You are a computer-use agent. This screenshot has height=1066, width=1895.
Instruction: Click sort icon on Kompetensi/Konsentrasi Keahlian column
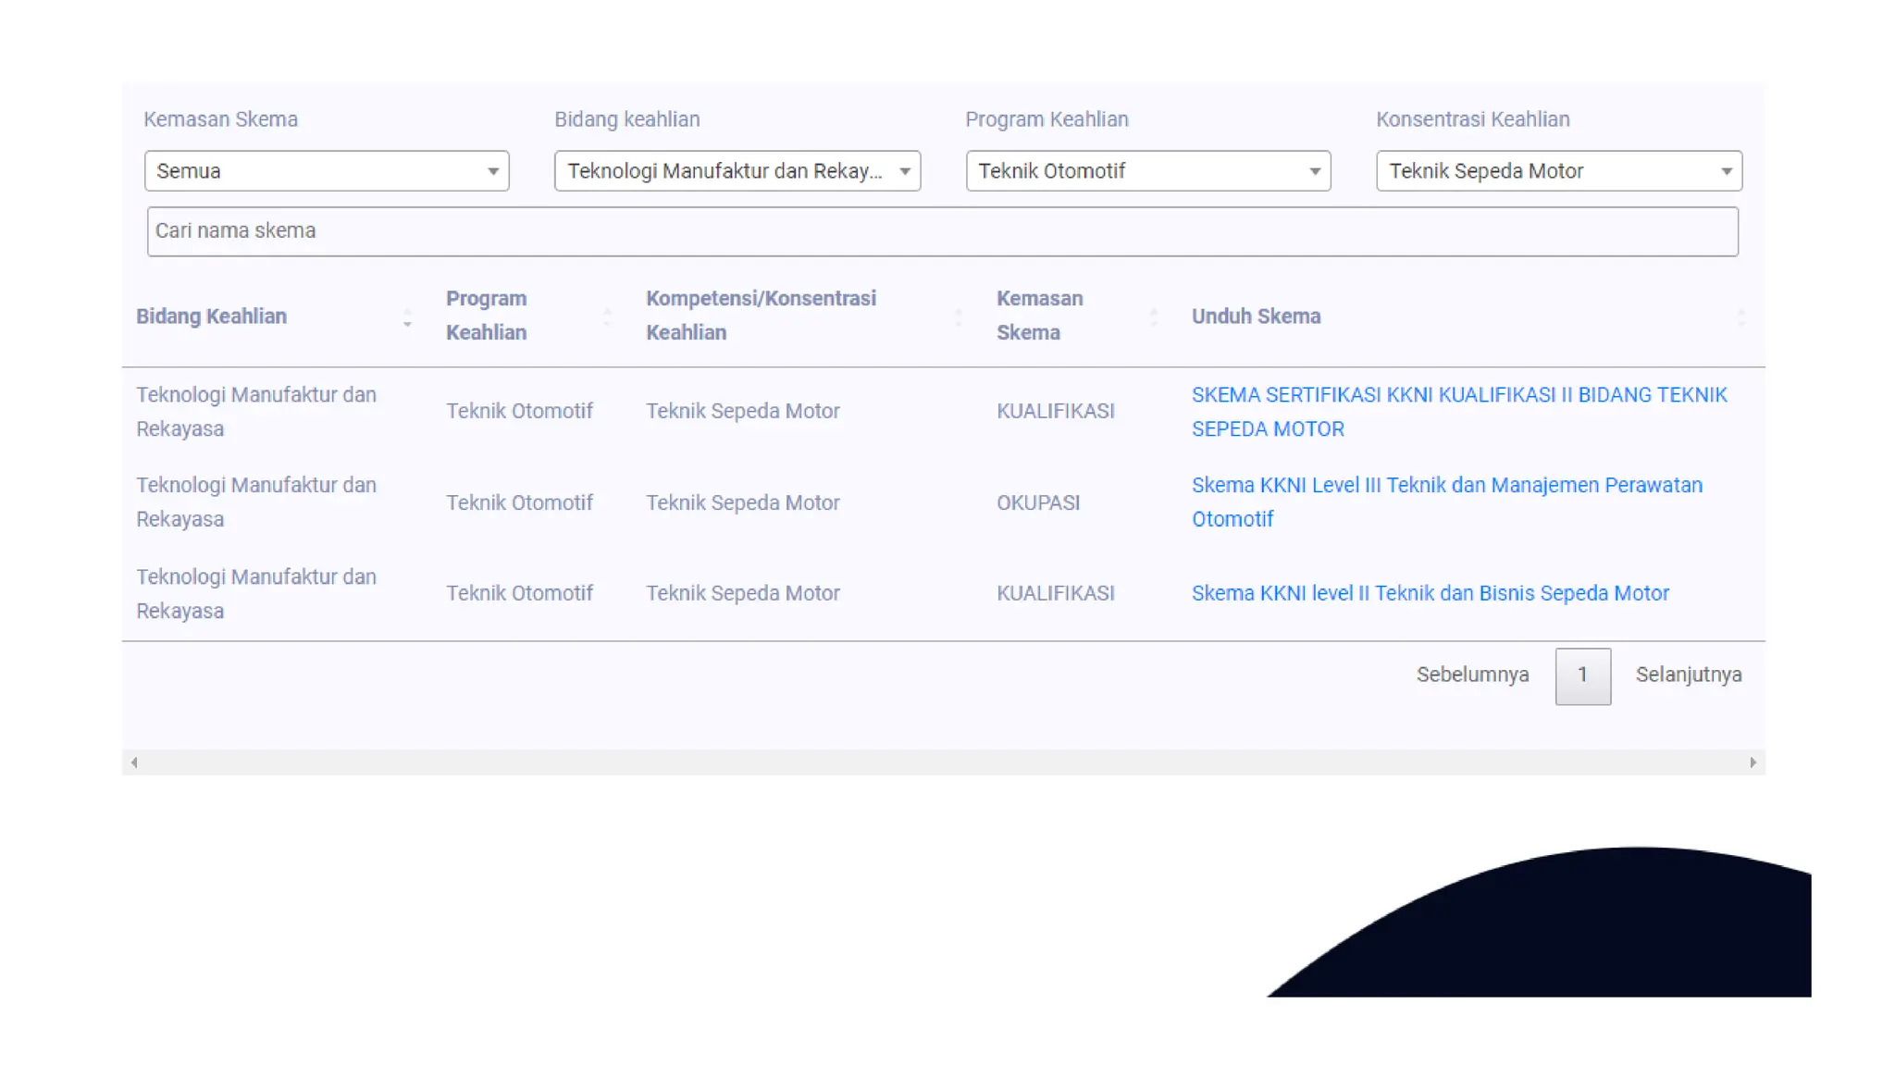click(958, 316)
